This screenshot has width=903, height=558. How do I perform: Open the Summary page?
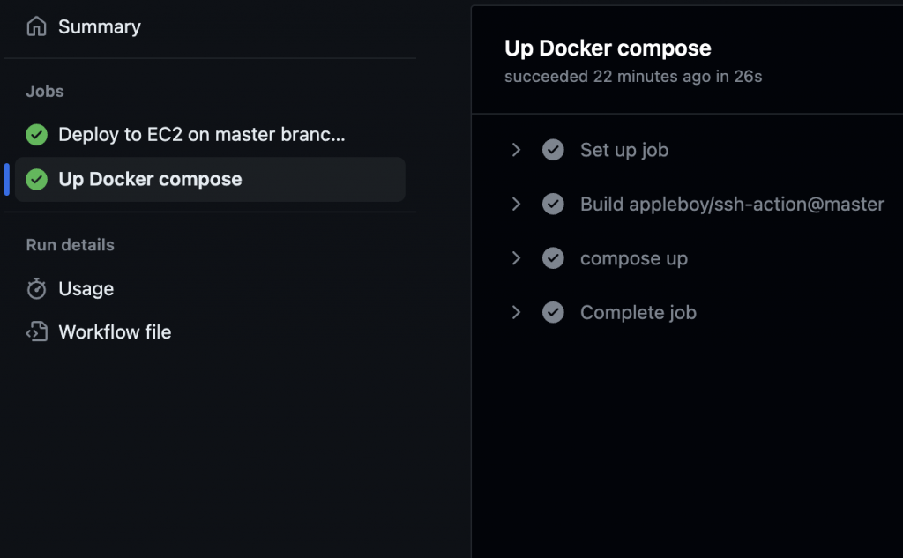(99, 27)
